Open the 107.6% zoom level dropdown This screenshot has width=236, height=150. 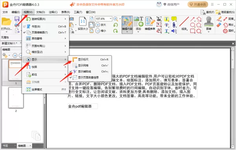111,19
